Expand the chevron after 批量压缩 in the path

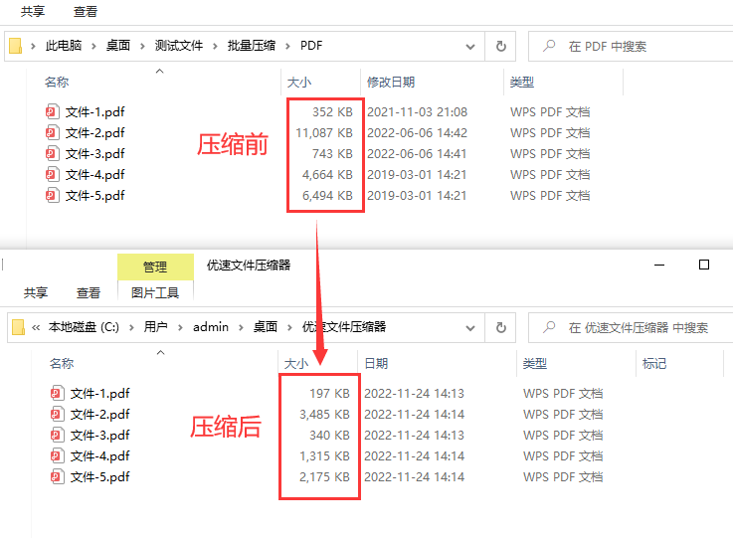click(287, 46)
